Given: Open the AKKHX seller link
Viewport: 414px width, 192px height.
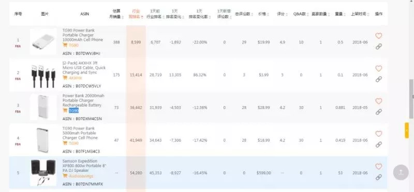Looking at the screenshot, I should click(x=76, y=78).
